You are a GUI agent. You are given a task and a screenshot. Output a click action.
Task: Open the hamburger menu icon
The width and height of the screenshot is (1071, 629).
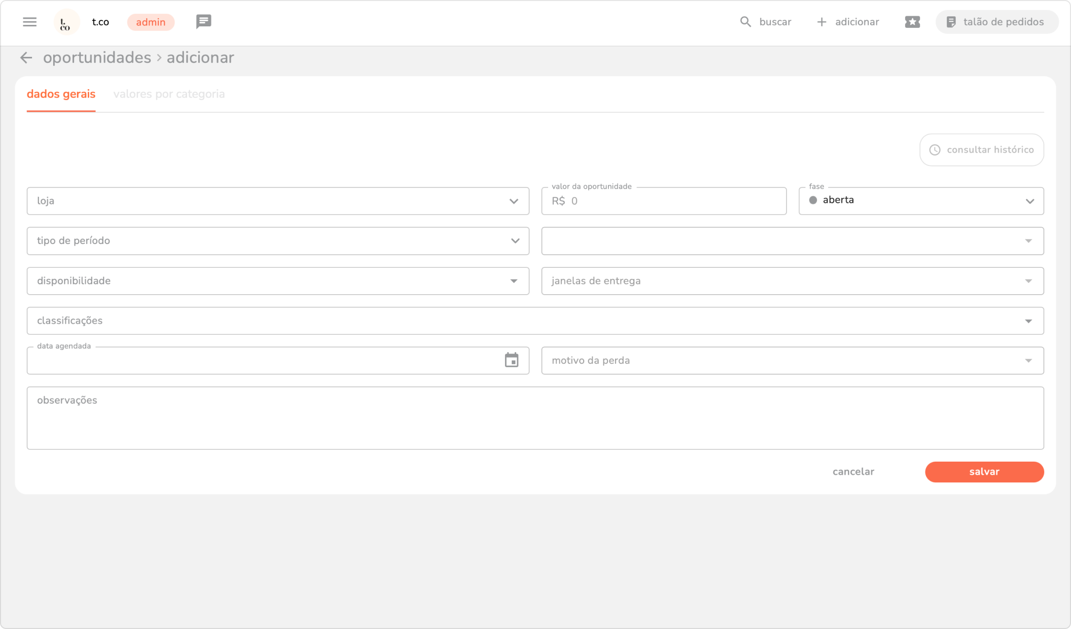[x=29, y=22]
